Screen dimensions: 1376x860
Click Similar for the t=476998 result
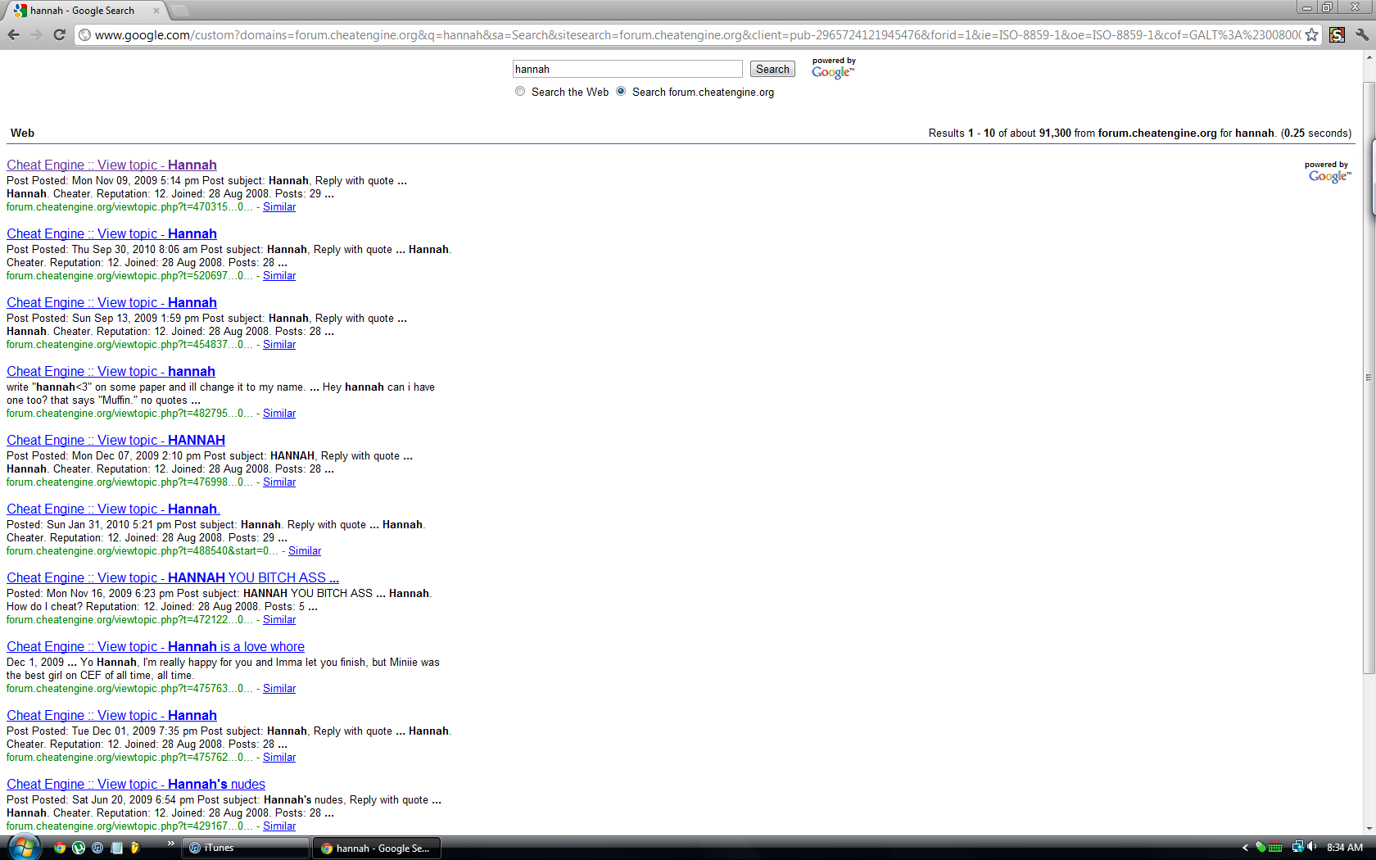click(x=279, y=482)
